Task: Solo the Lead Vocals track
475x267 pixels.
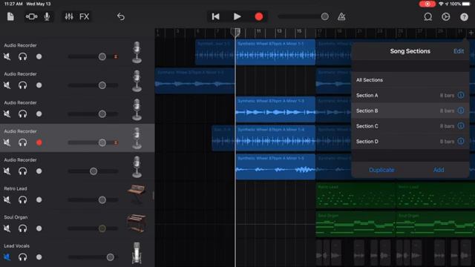Action: coord(23,257)
